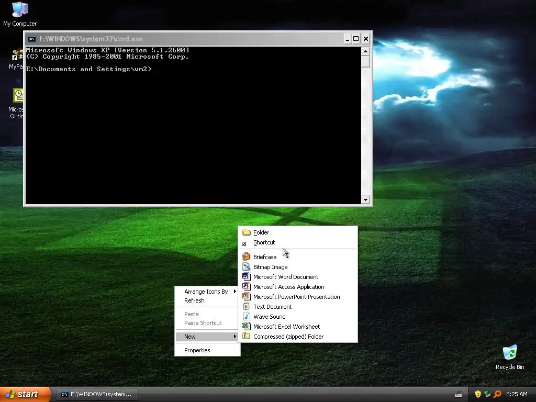Select My Computer desktop icon

(20, 14)
